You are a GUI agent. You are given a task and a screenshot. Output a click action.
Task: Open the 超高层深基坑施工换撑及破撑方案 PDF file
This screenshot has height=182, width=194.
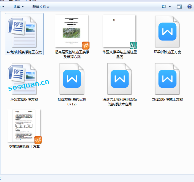(72, 31)
